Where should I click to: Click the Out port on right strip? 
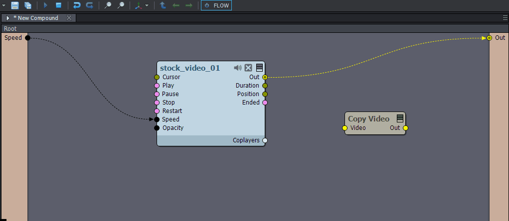(489, 38)
